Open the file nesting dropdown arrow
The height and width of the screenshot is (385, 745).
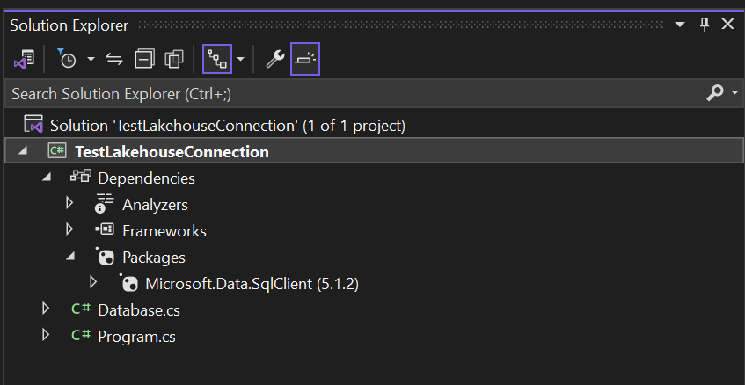(x=240, y=60)
